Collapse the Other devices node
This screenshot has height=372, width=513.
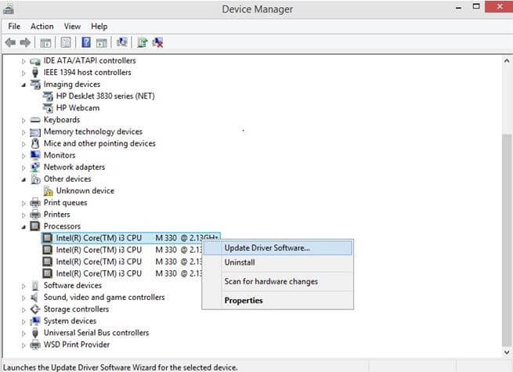tap(23, 179)
